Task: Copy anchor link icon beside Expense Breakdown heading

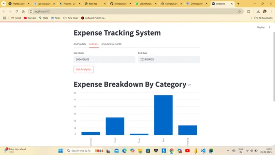Action: [x=189, y=85]
